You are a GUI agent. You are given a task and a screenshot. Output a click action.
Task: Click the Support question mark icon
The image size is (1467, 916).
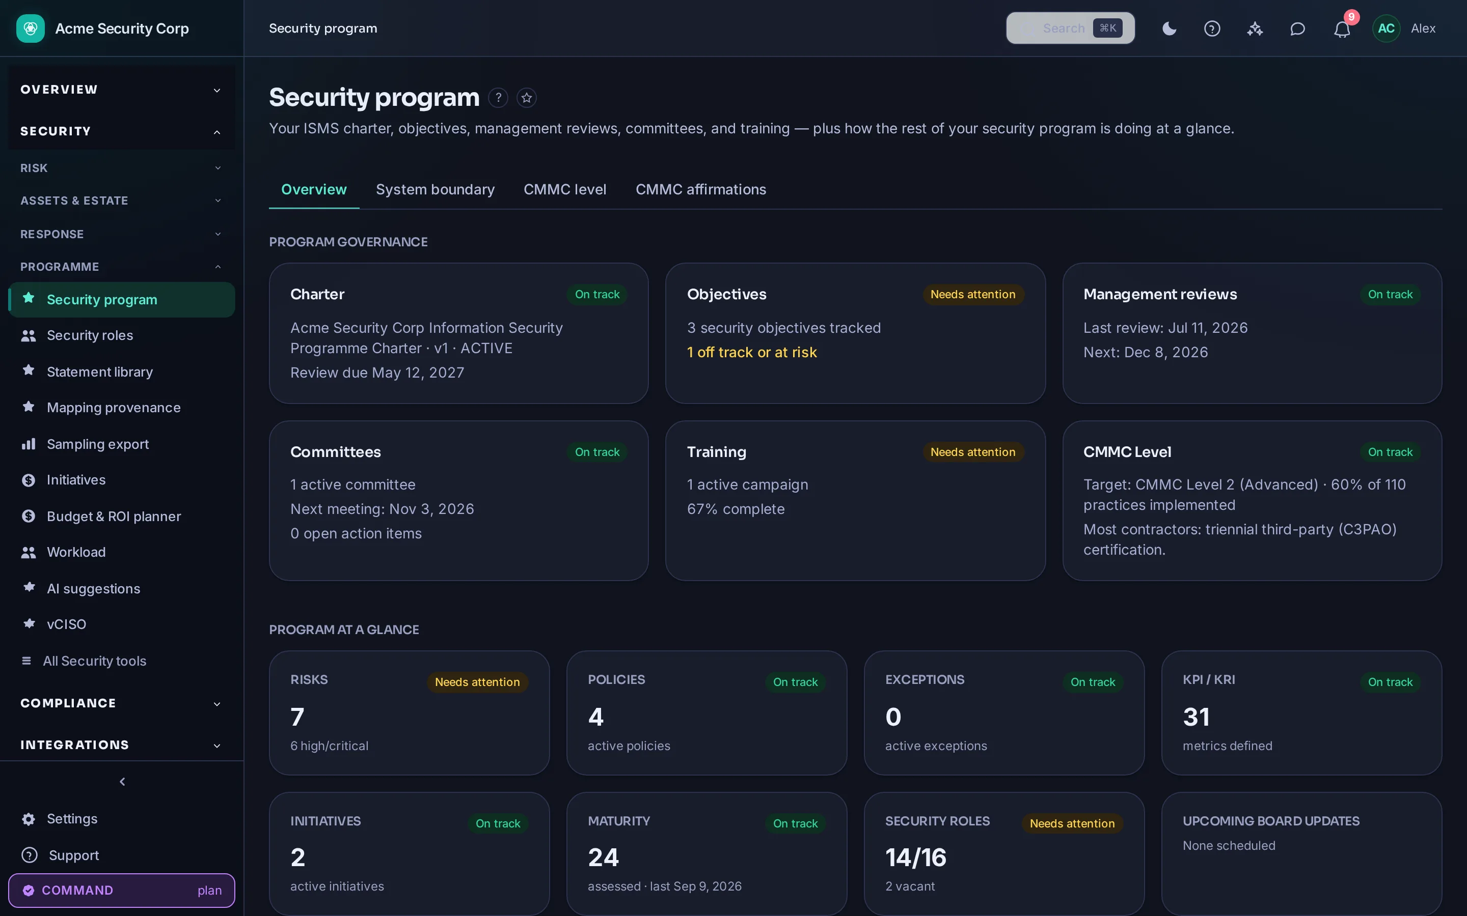pos(29,855)
